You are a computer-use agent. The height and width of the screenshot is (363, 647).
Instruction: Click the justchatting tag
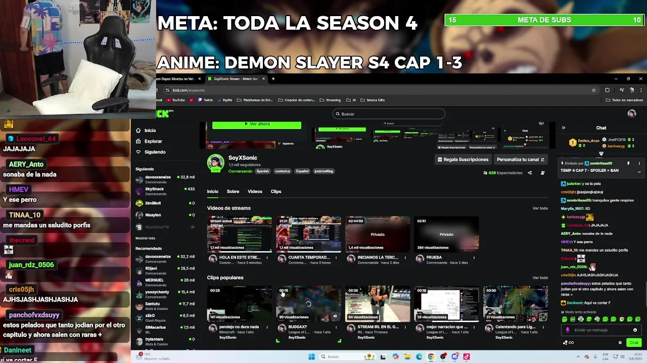[323, 171]
